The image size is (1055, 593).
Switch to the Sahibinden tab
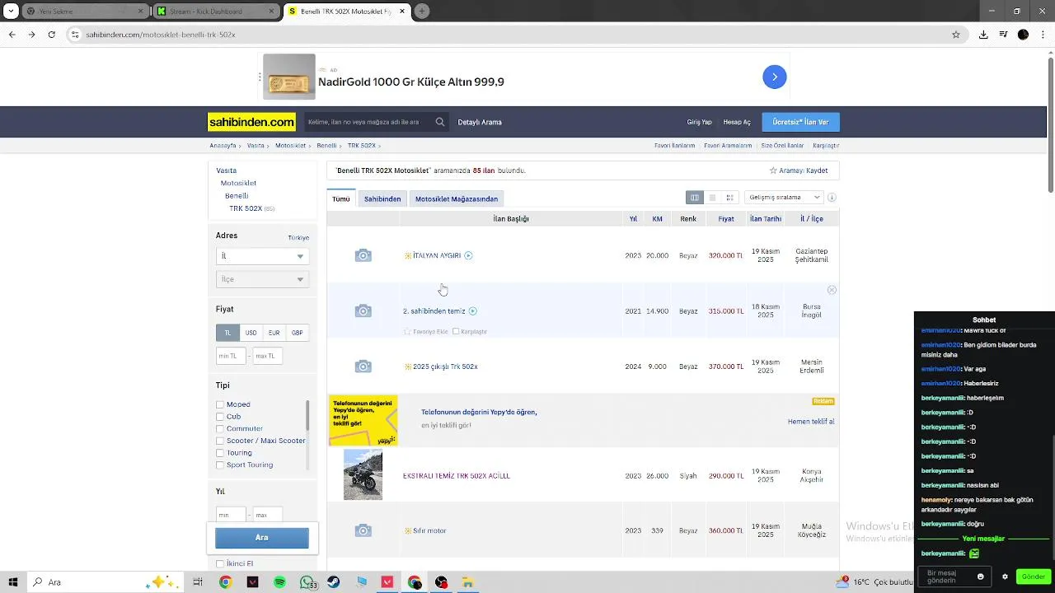[382, 198]
